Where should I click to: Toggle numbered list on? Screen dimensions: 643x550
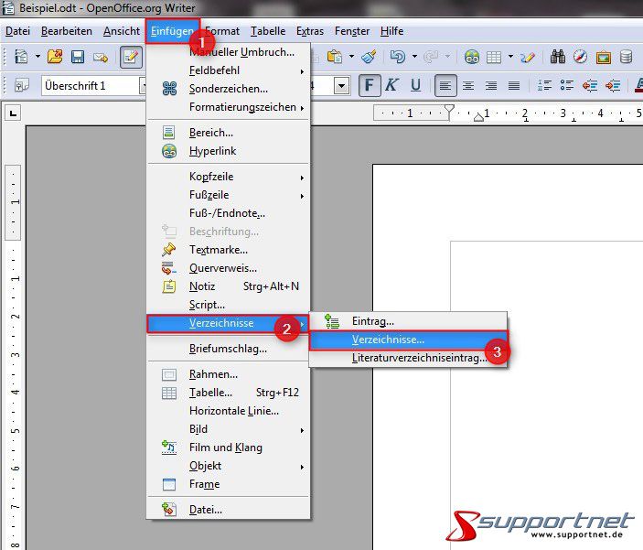pyautogui.click(x=544, y=85)
